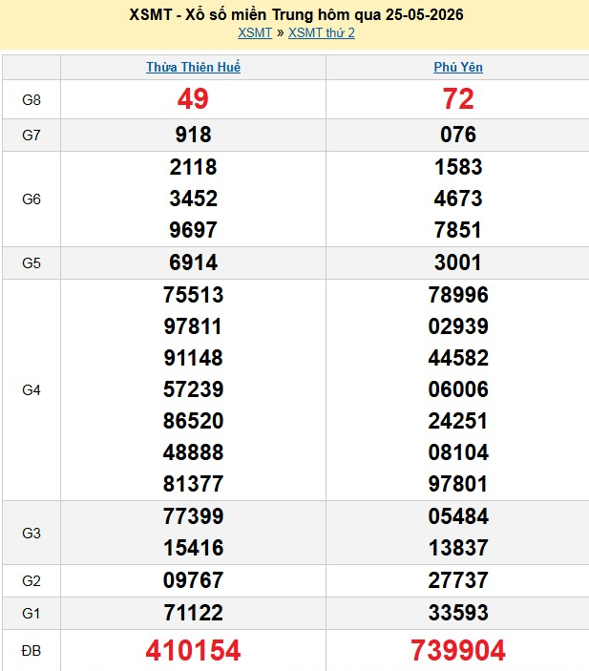Click the G7 row label

pyautogui.click(x=32, y=136)
